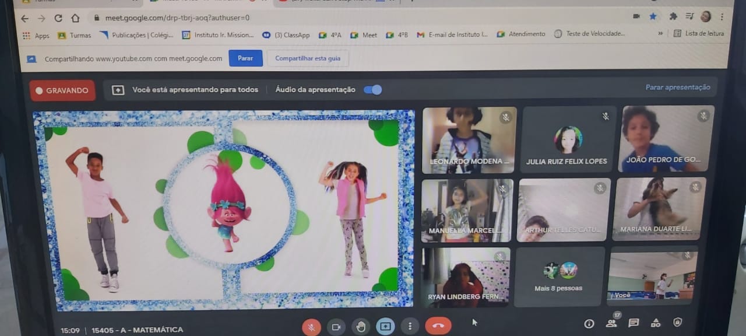
Task: Click the 15405 - A - MATEMÁTICA meeting name
Action: click(137, 330)
